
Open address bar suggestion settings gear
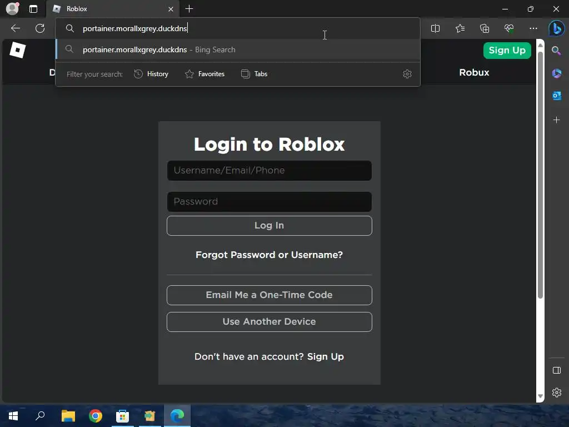(407, 74)
